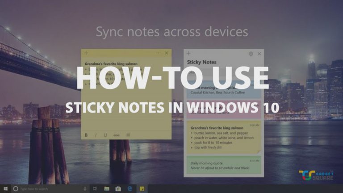Toggle bold formatting in the yellow note
Viewport: 343px width, 193px height.
click(86, 135)
